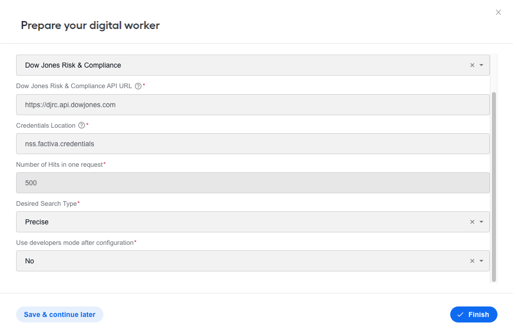This screenshot has height=332, width=513.
Task: Clear the Precise search type value
Action: tap(472, 222)
